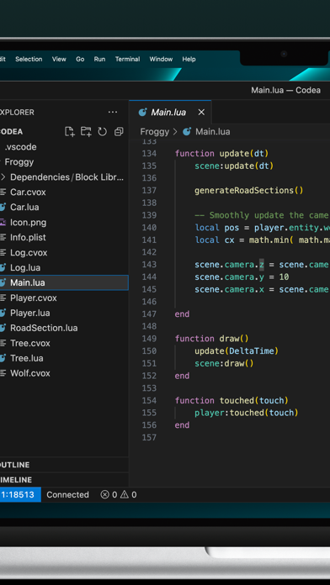Collapse all folders in Explorer
Image resolution: width=330 pixels, height=585 pixels.
pos(119,132)
